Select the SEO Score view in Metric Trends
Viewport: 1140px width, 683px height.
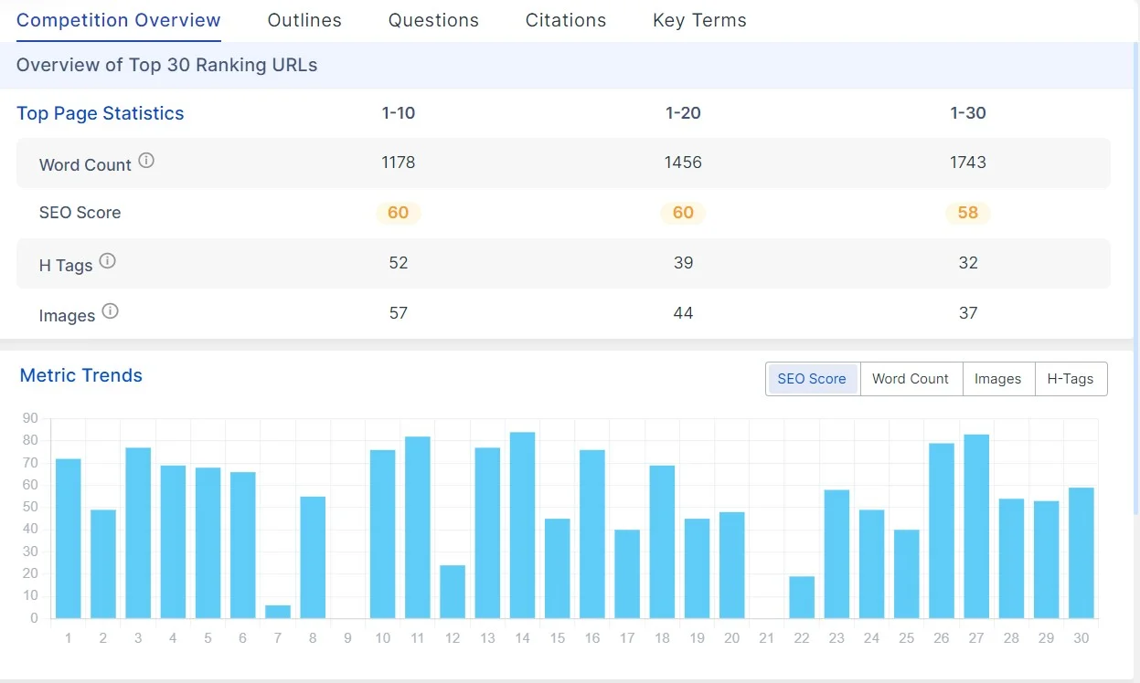(812, 378)
